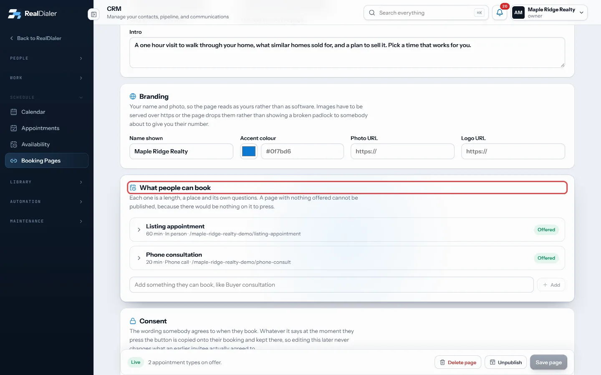Click the Logo URL input field
The width and height of the screenshot is (601, 375).
[513, 151]
